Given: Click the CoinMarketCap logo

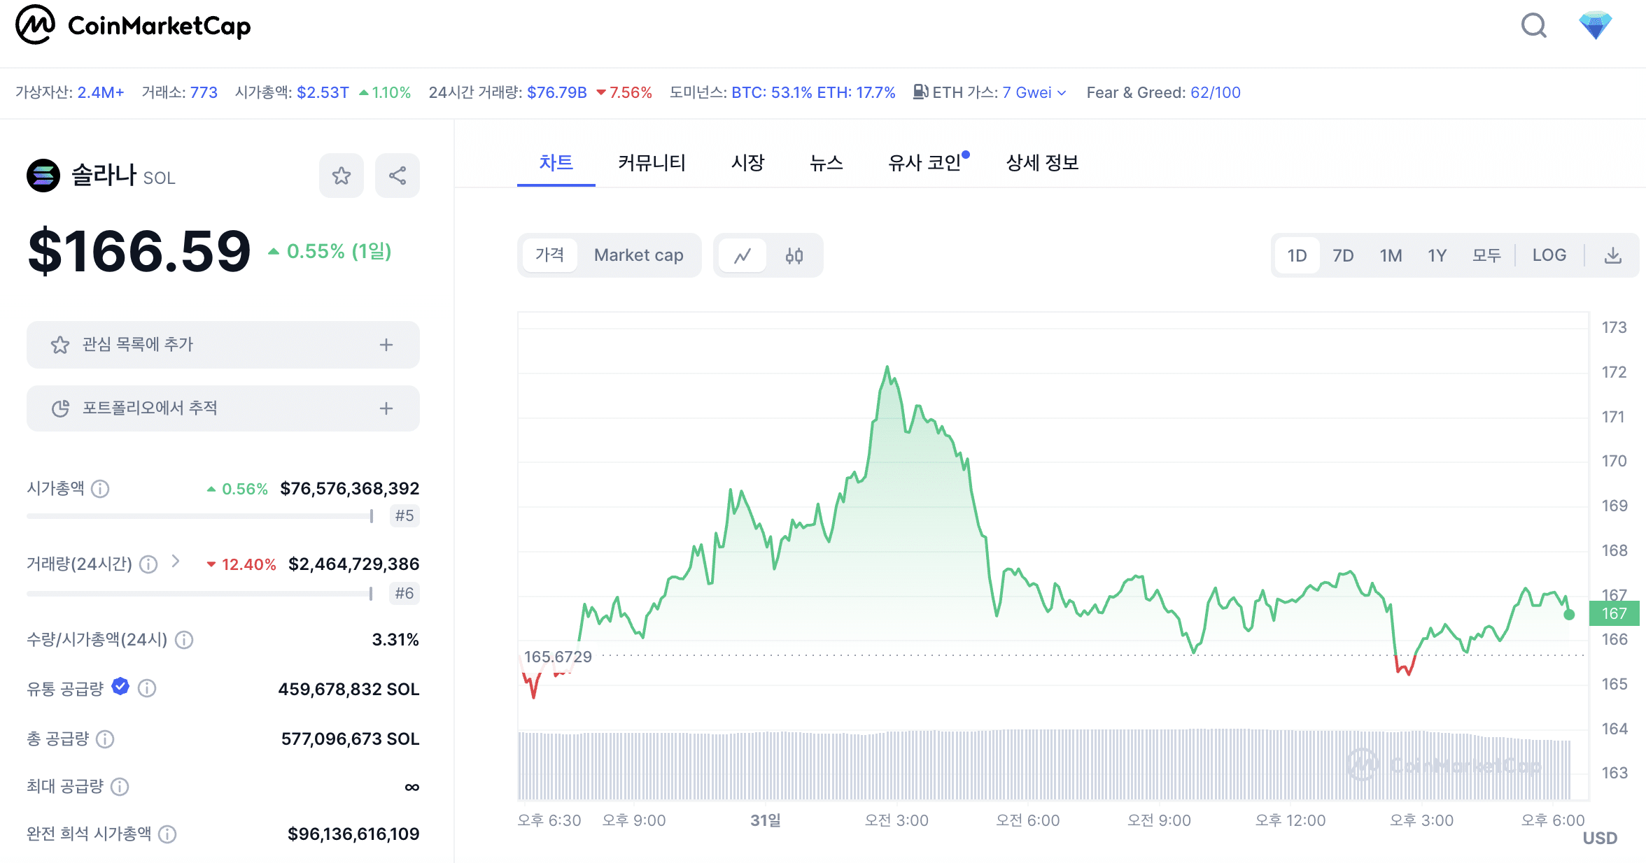Looking at the screenshot, I should tap(133, 25).
